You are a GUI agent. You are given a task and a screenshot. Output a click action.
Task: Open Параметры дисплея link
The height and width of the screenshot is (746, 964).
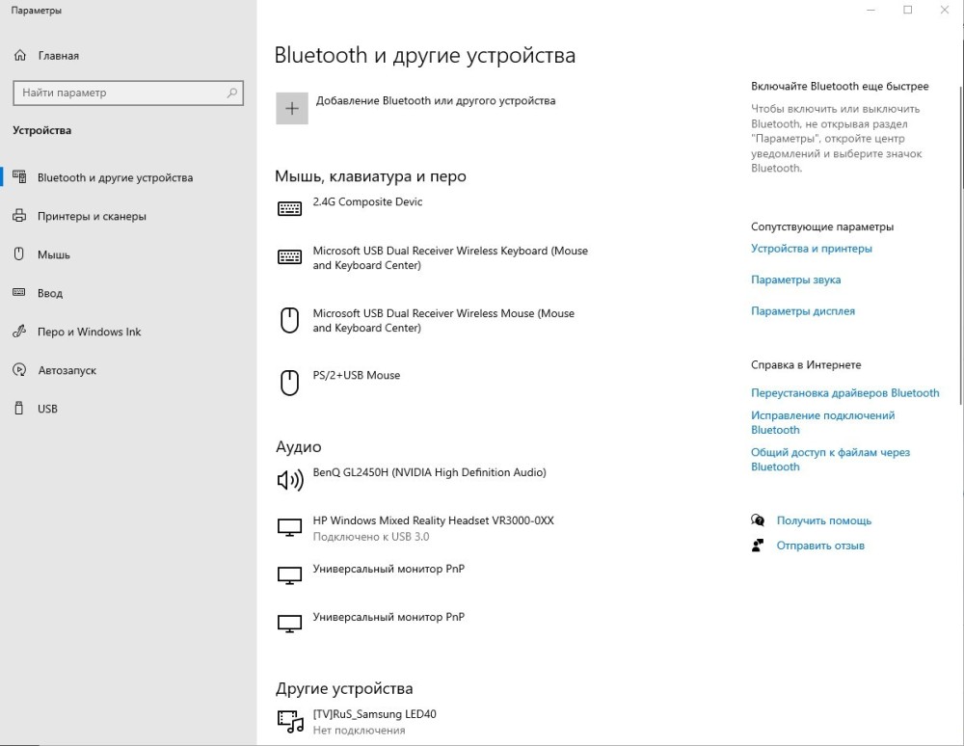coord(802,311)
